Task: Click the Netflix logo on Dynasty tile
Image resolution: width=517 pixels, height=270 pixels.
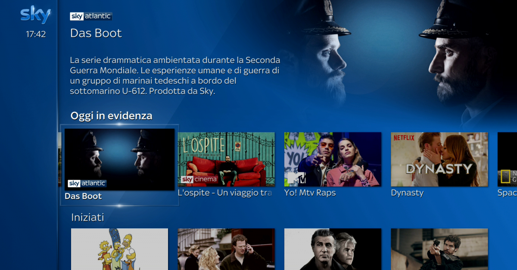Action: (404, 138)
